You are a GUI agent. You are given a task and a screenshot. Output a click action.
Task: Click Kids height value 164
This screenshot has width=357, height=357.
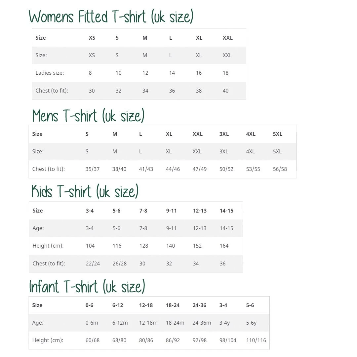pos(224,246)
